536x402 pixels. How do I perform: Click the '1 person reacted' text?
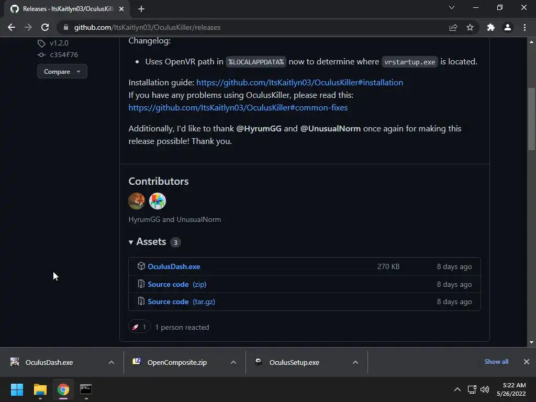pos(182,328)
